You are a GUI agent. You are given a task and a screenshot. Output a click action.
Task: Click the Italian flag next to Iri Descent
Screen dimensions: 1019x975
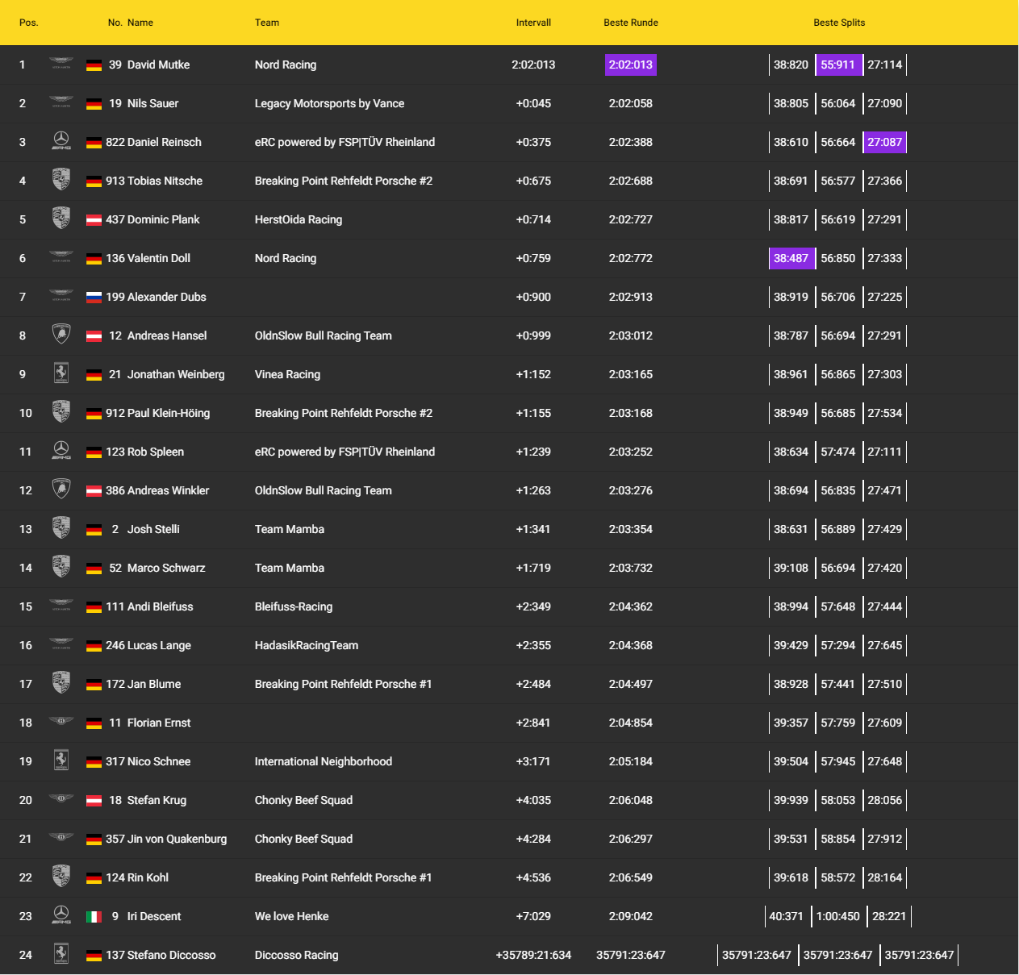94,916
